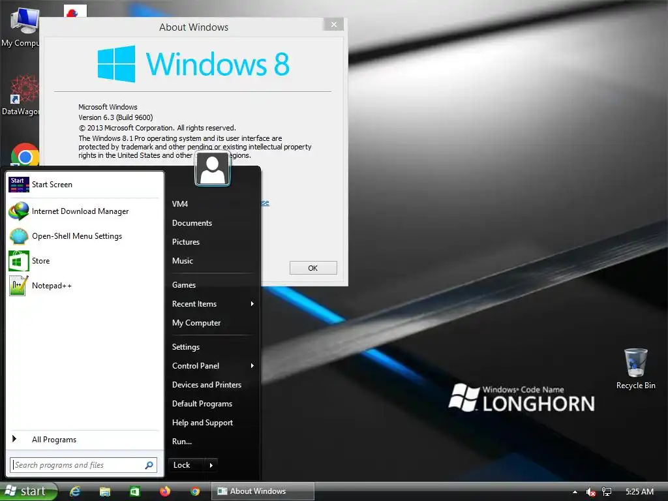Click the green start button

(28, 491)
